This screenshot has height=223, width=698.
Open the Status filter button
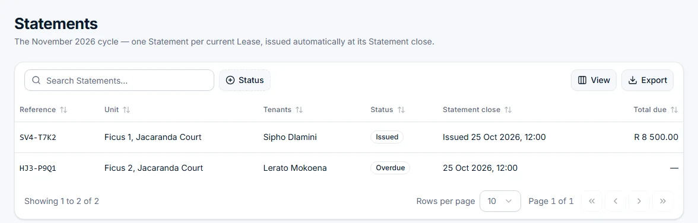pyautogui.click(x=245, y=80)
